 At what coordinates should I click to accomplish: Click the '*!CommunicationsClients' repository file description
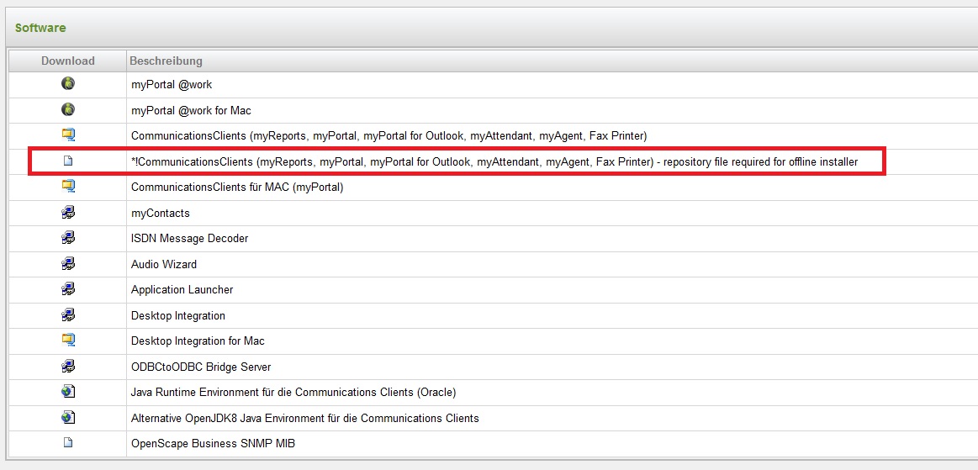[x=494, y=162]
